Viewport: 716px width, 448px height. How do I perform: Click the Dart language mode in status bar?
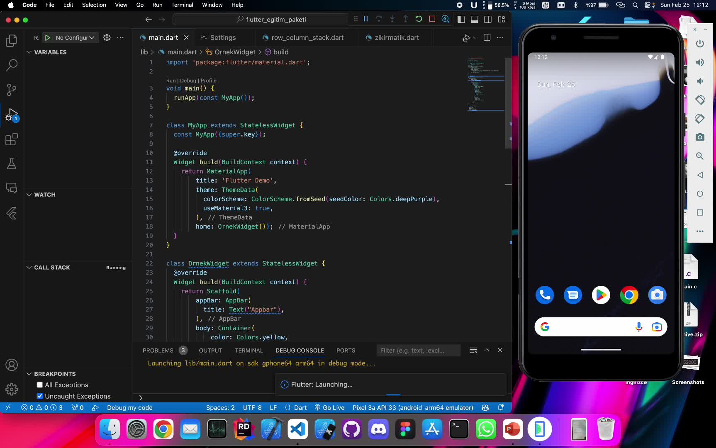click(300, 408)
